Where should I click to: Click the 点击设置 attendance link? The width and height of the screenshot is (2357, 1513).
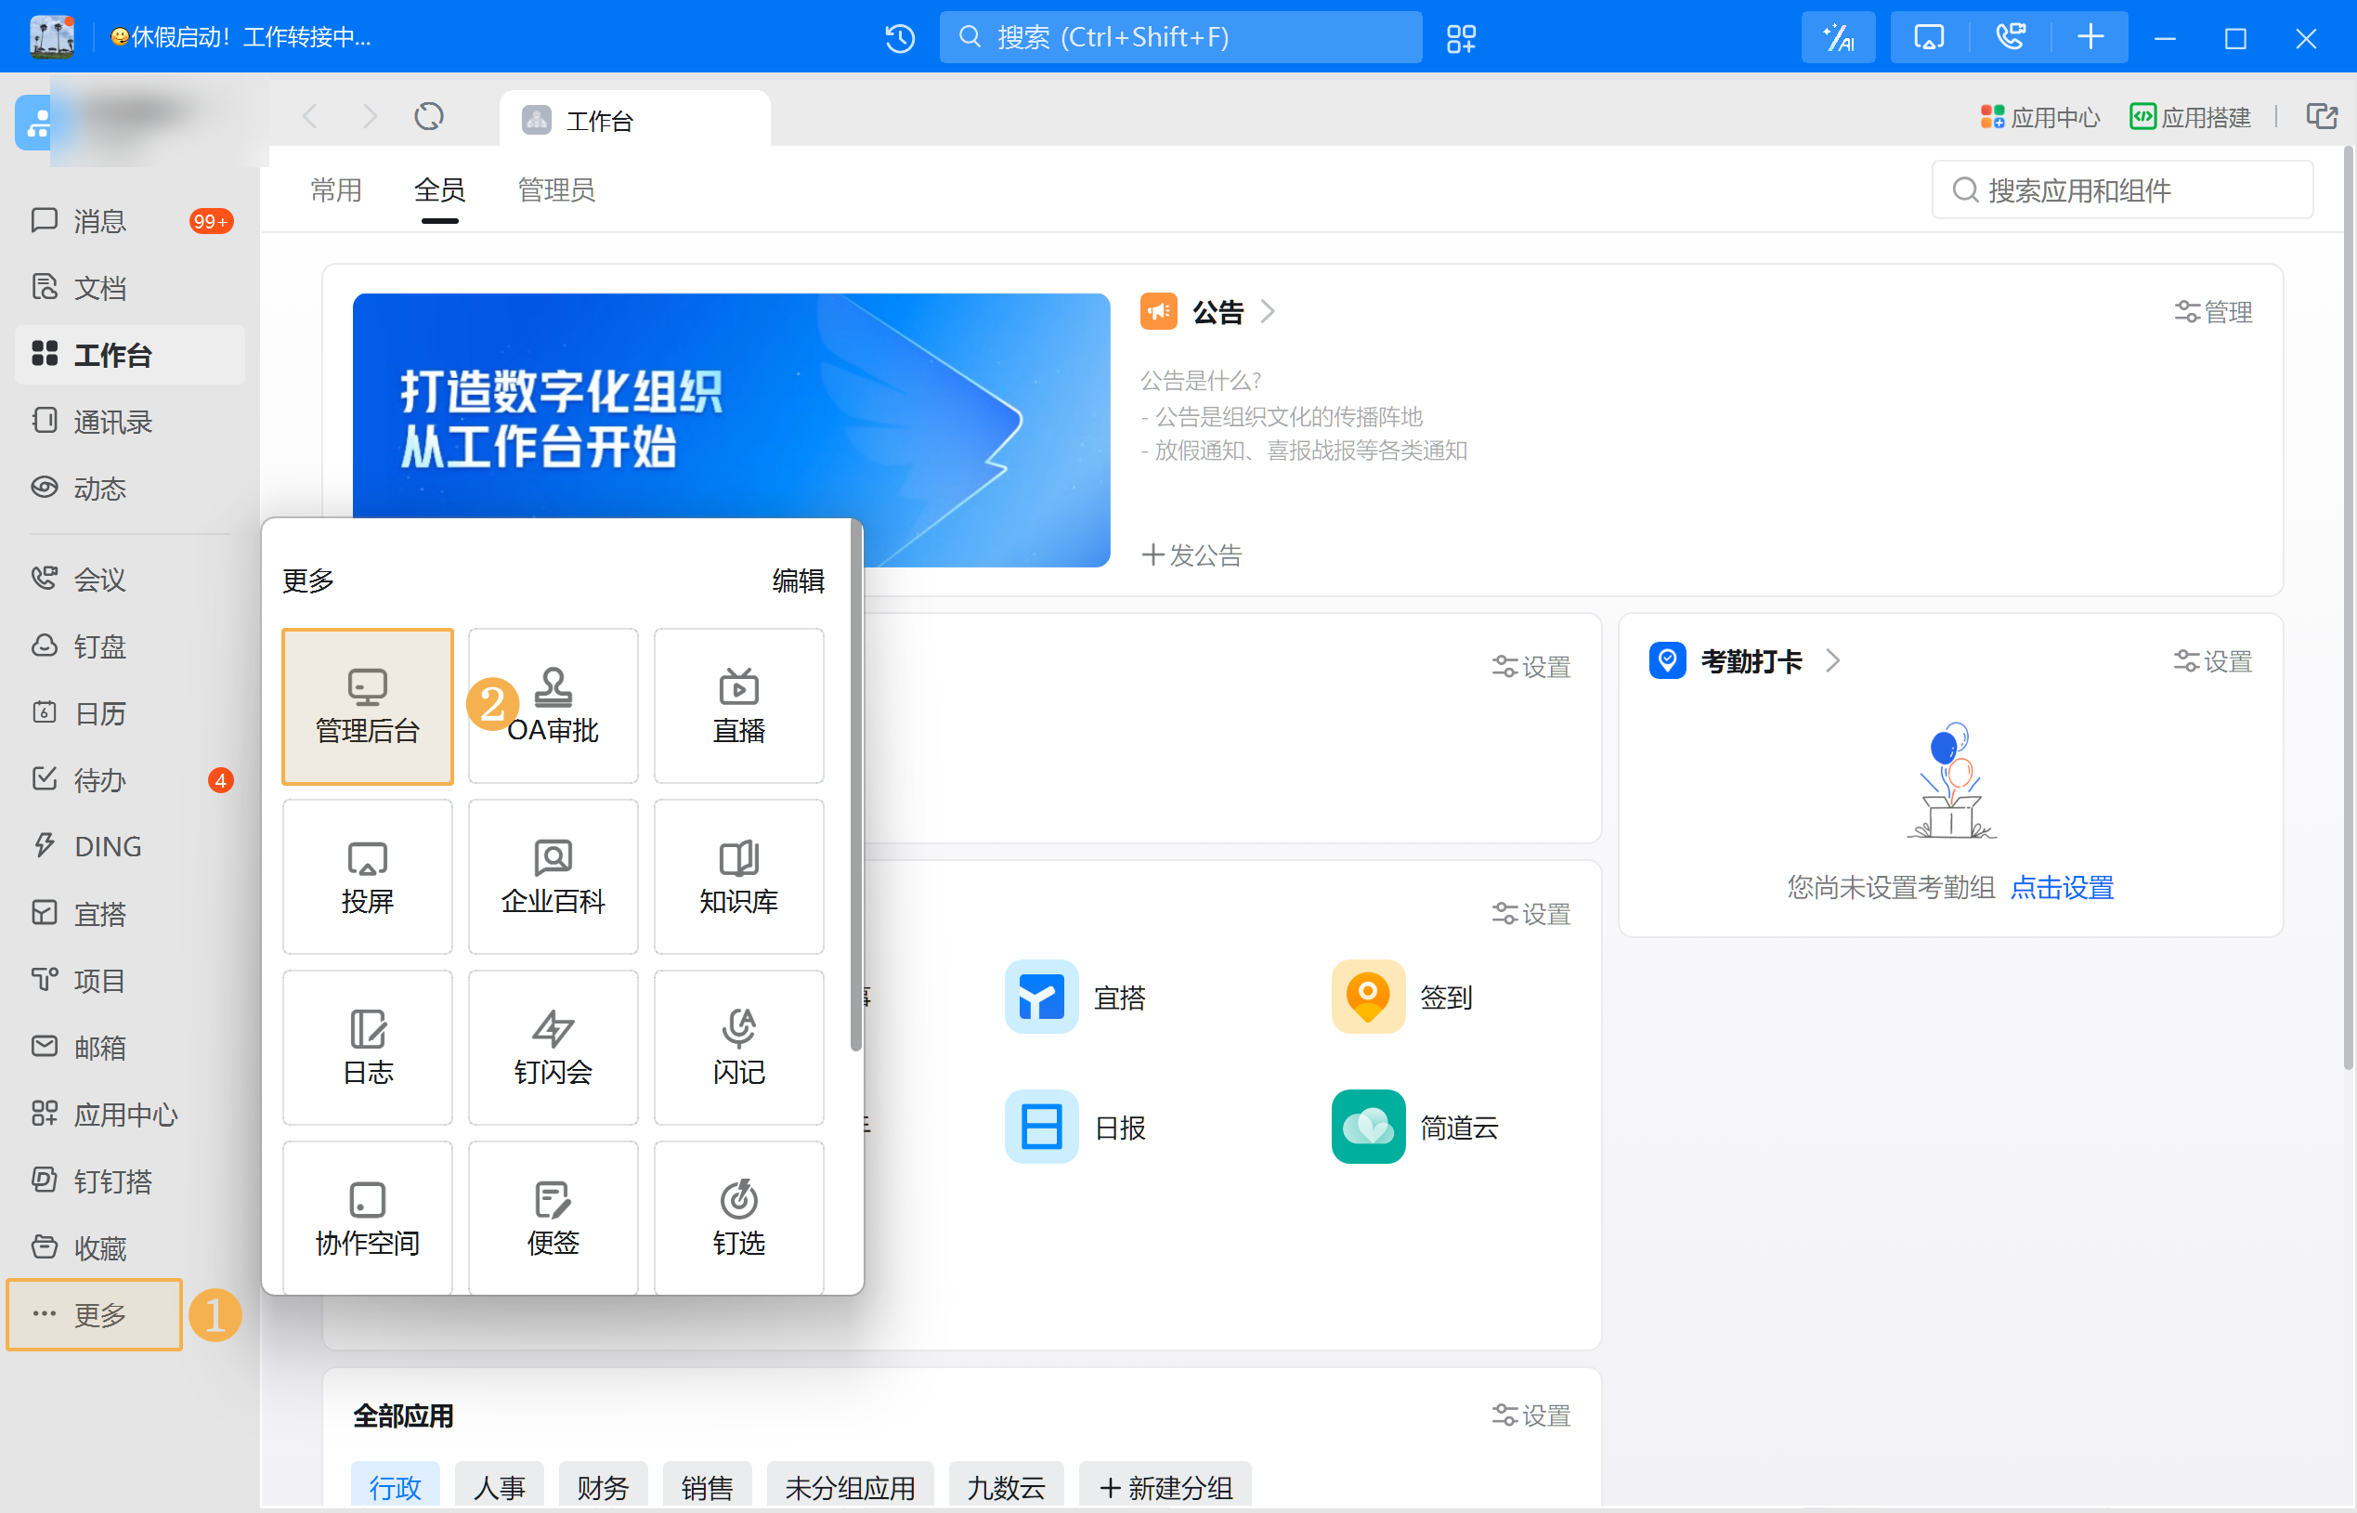coord(2062,887)
